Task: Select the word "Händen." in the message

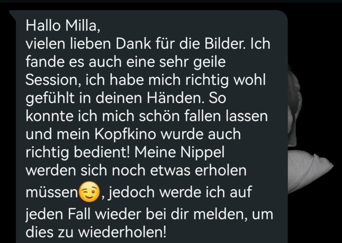Action: 176,98
